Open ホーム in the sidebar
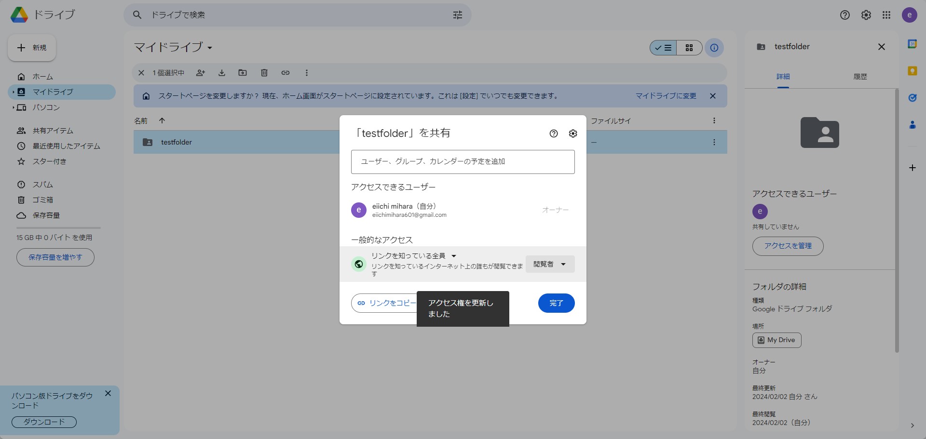 point(62,77)
